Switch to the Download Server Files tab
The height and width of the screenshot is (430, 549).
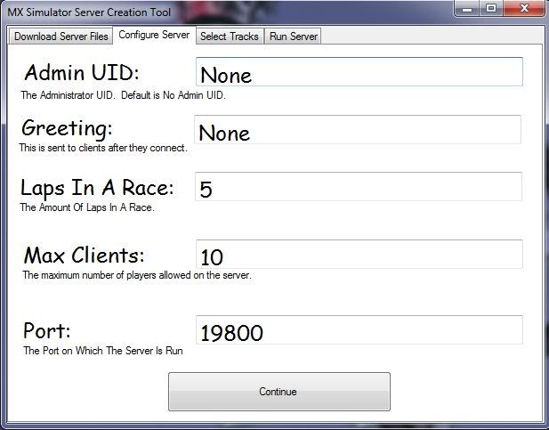[x=61, y=37]
